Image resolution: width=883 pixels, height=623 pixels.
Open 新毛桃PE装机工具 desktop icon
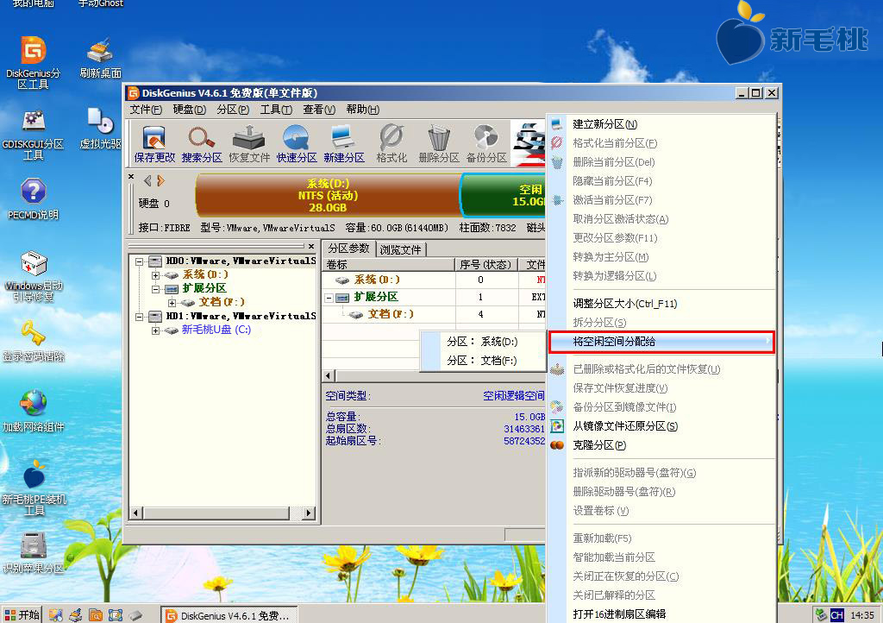(34, 488)
